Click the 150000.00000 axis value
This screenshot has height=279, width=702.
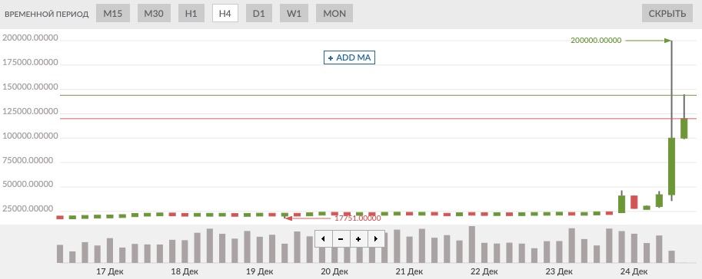coord(31,87)
